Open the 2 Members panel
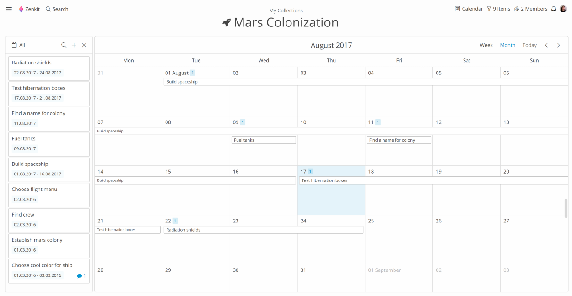Viewport: 572px width, 296px height. tap(530, 9)
